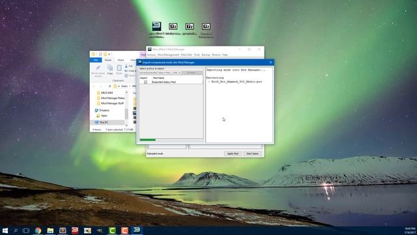
Task: Click Cut in Explorer Clipboard group
Action: 128,66
